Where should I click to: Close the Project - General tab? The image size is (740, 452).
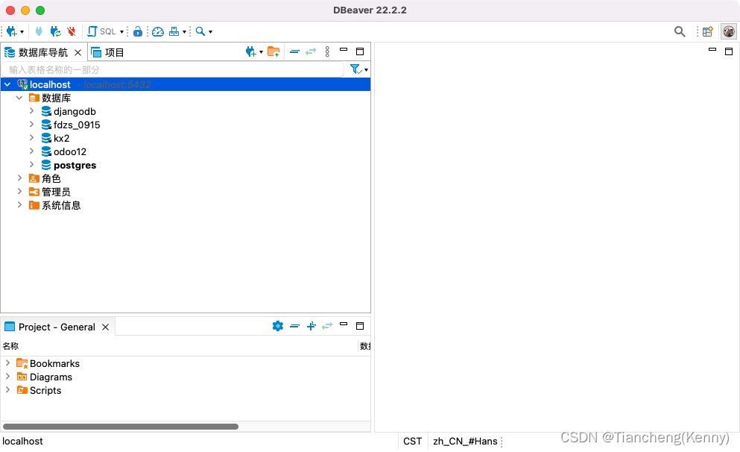coord(105,327)
